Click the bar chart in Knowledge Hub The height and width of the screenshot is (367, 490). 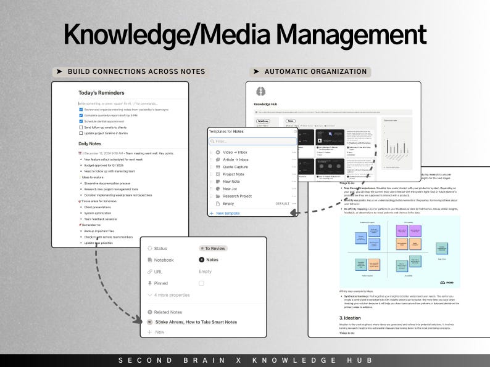(x=397, y=144)
